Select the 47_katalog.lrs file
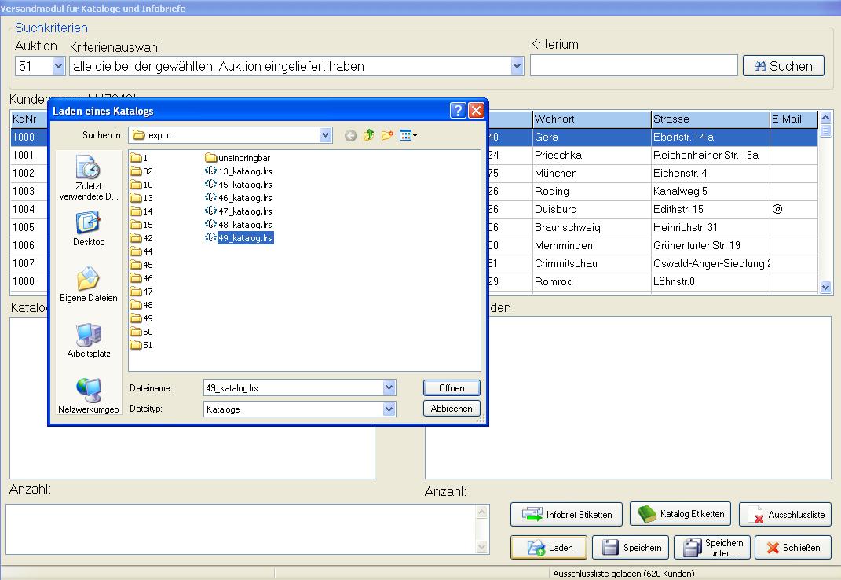The image size is (841, 580). [x=244, y=211]
